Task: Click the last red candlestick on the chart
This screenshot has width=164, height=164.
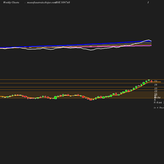Action: point(152,81)
